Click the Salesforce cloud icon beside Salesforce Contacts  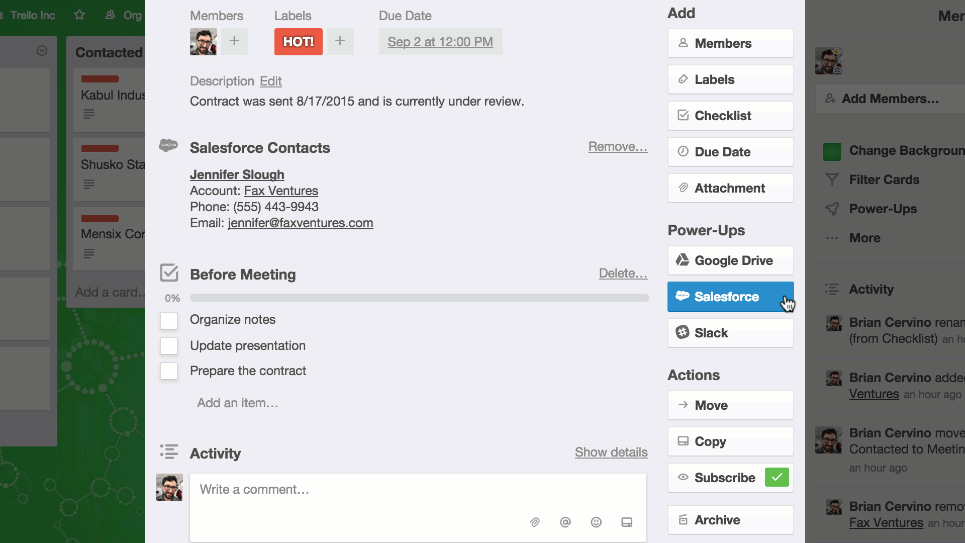coord(168,145)
